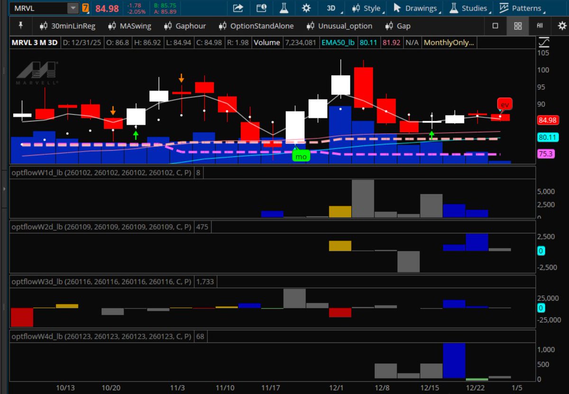Select the 30minLinReg study set
Viewport: 569px width, 394px height.
[x=67, y=26]
